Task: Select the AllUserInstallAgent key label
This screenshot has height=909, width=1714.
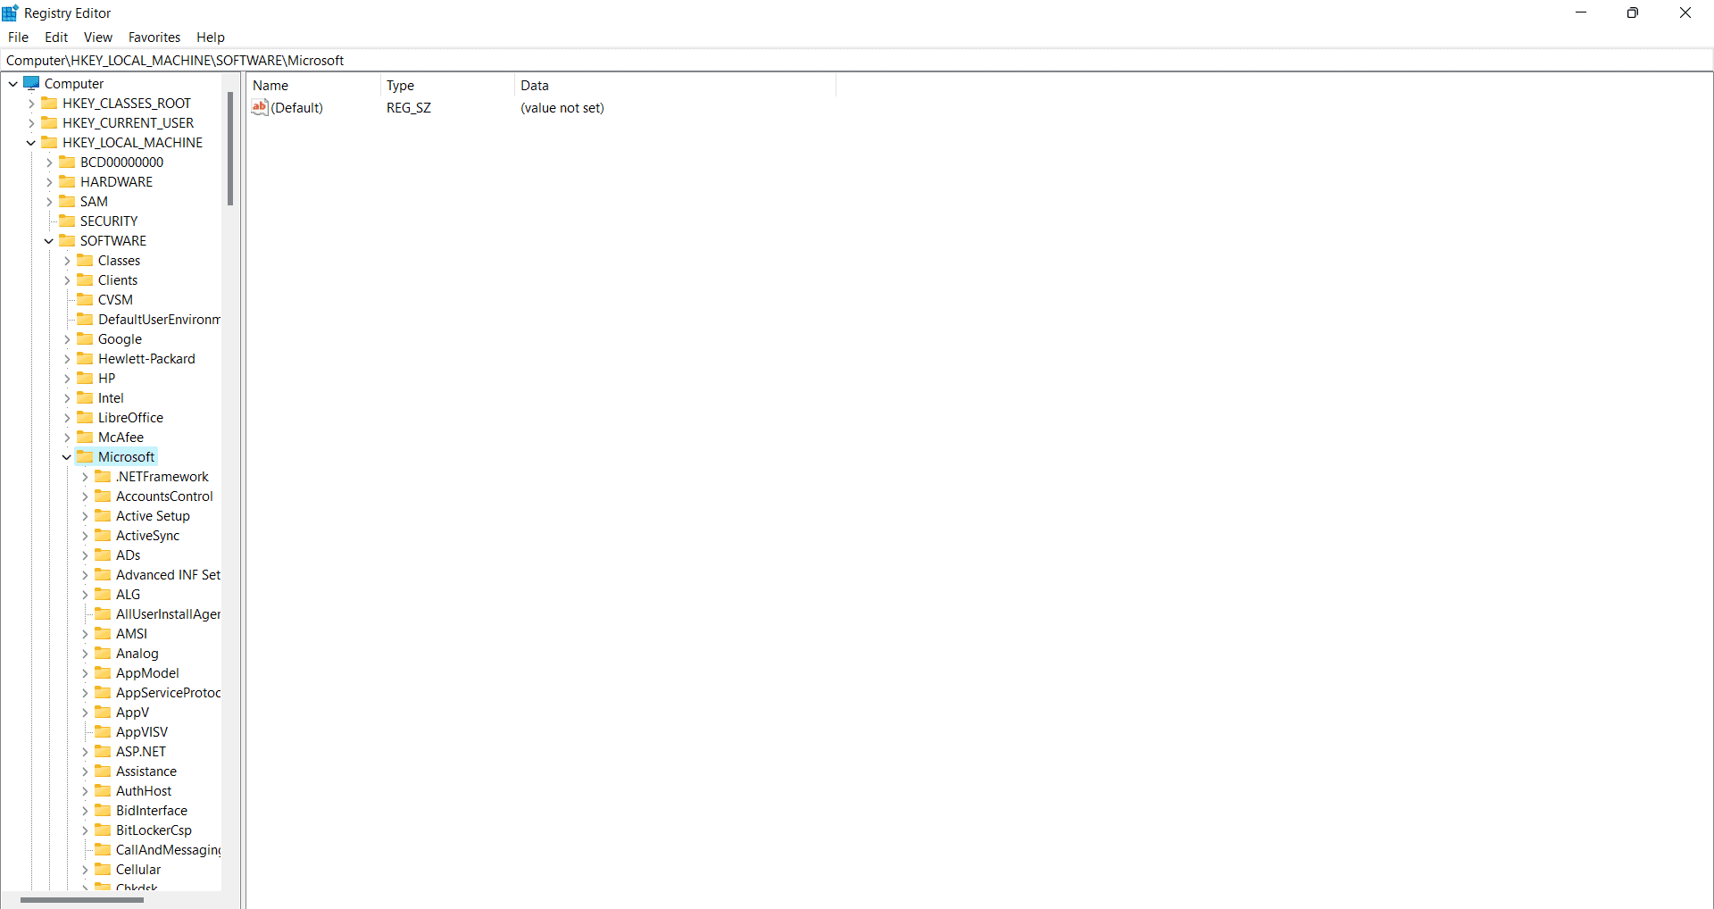Action: (x=168, y=614)
